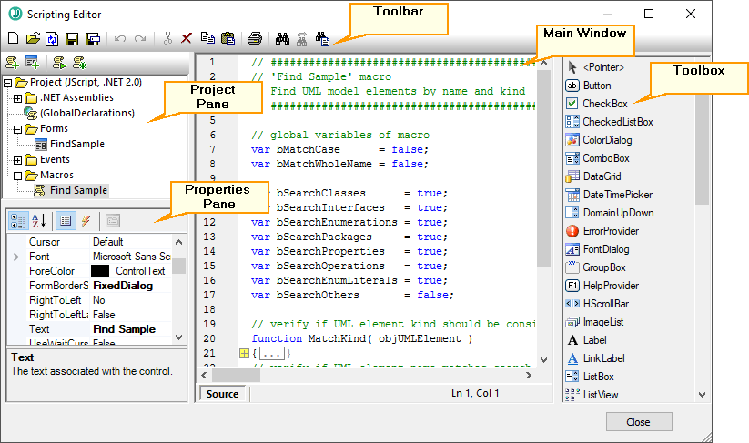Click the Paste clipboard icon
Screen dimensions: 749x443
point(228,39)
